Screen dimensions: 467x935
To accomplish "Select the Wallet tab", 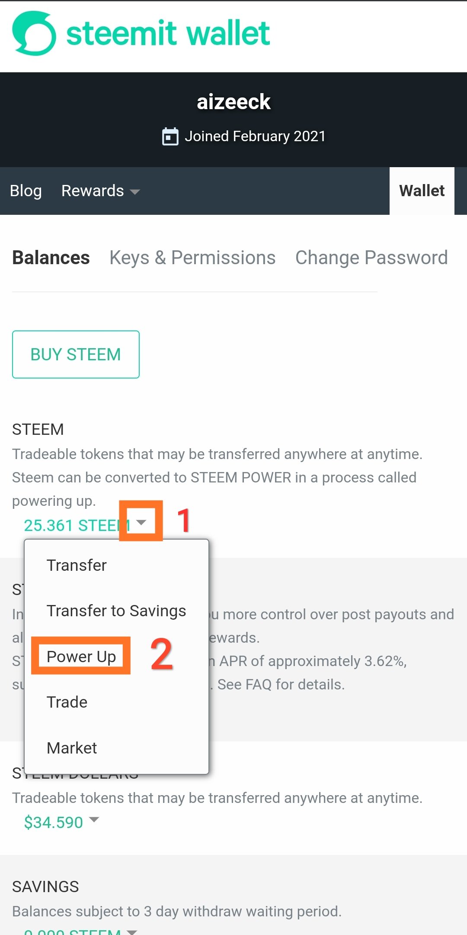I will (x=422, y=191).
